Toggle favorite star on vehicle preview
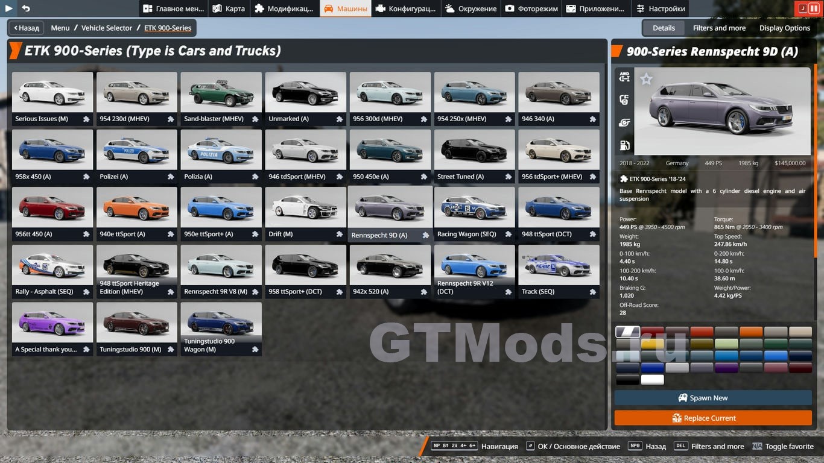824x463 pixels. click(x=646, y=80)
